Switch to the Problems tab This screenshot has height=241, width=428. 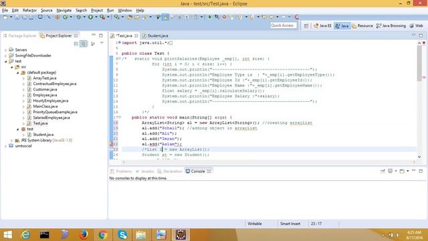click(x=121, y=171)
